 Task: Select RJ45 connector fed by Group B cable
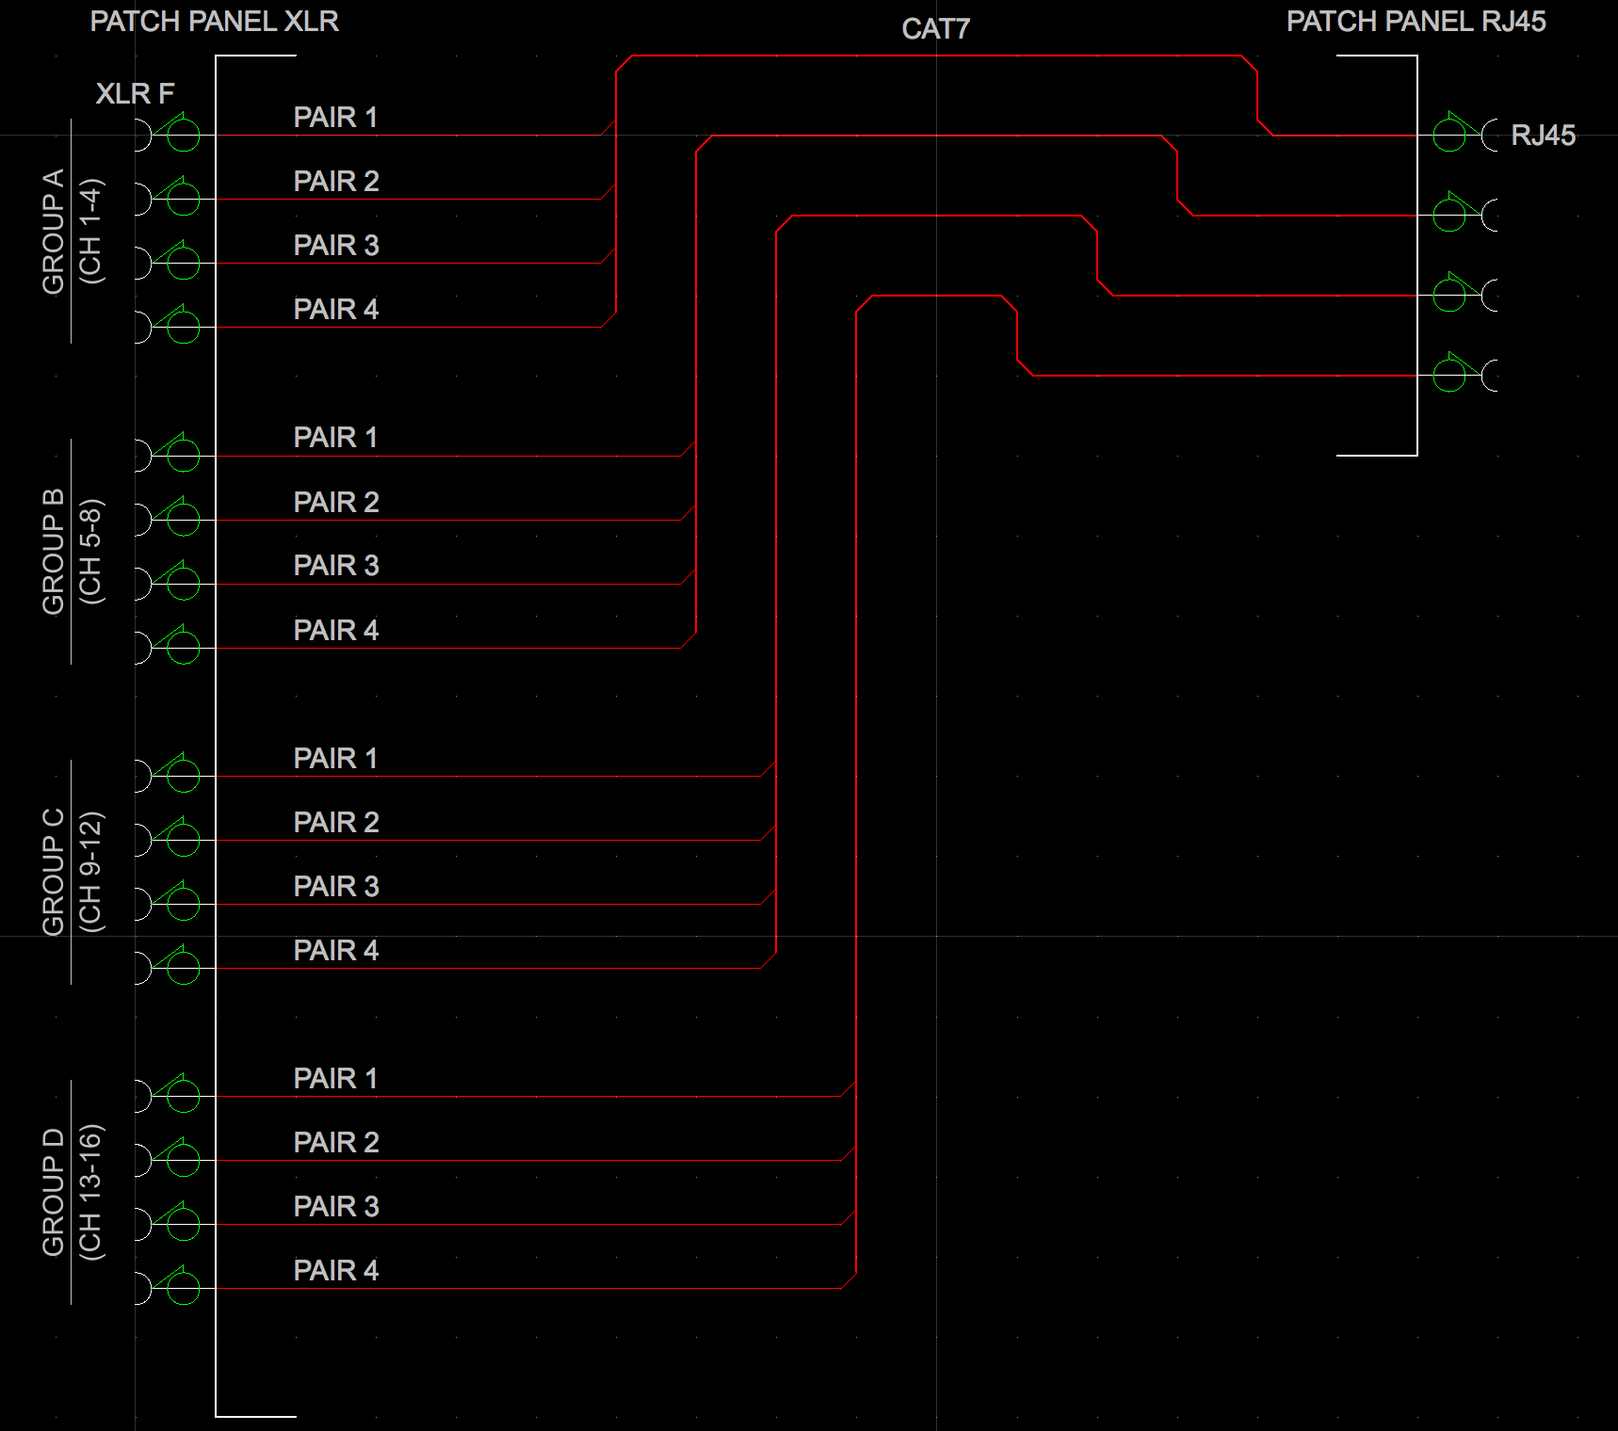1464,212
